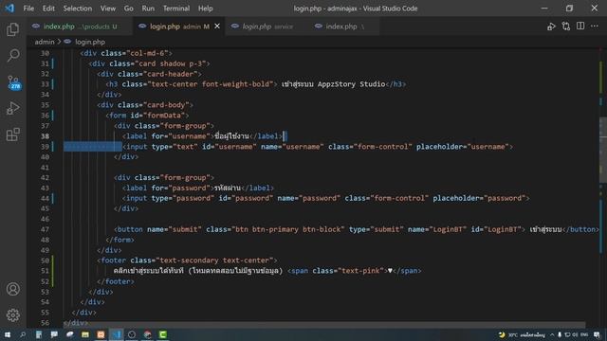Split the editor to the right

[x=580, y=26]
